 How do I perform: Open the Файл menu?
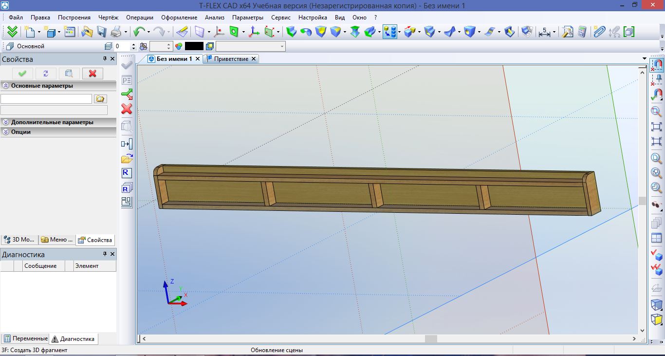pos(16,17)
